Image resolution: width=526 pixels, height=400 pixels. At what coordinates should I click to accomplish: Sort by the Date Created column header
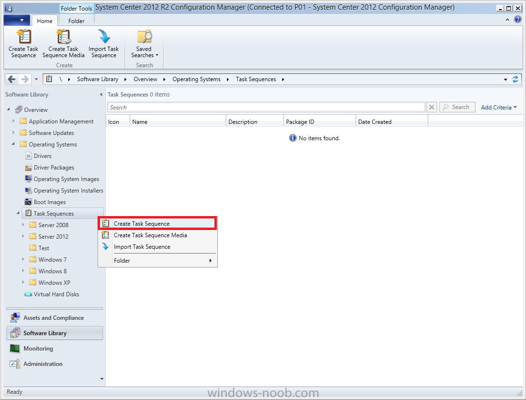point(392,122)
